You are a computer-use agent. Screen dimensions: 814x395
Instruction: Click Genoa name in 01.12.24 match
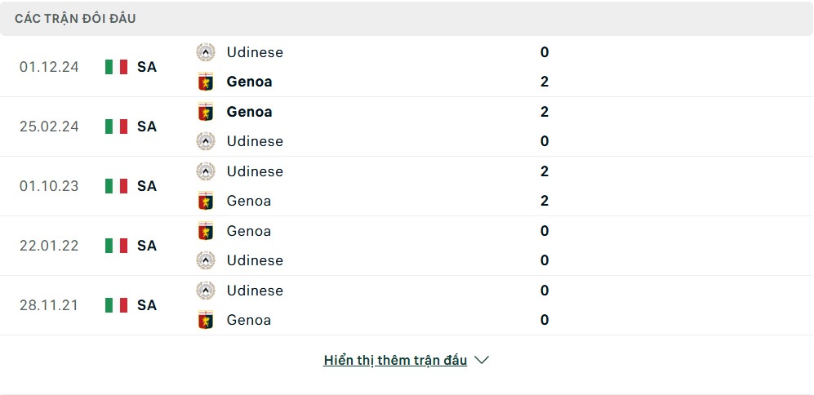[x=249, y=82]
